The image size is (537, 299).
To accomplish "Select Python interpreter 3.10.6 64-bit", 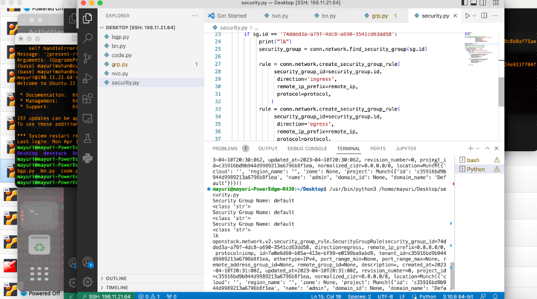I will pos(458,296).
